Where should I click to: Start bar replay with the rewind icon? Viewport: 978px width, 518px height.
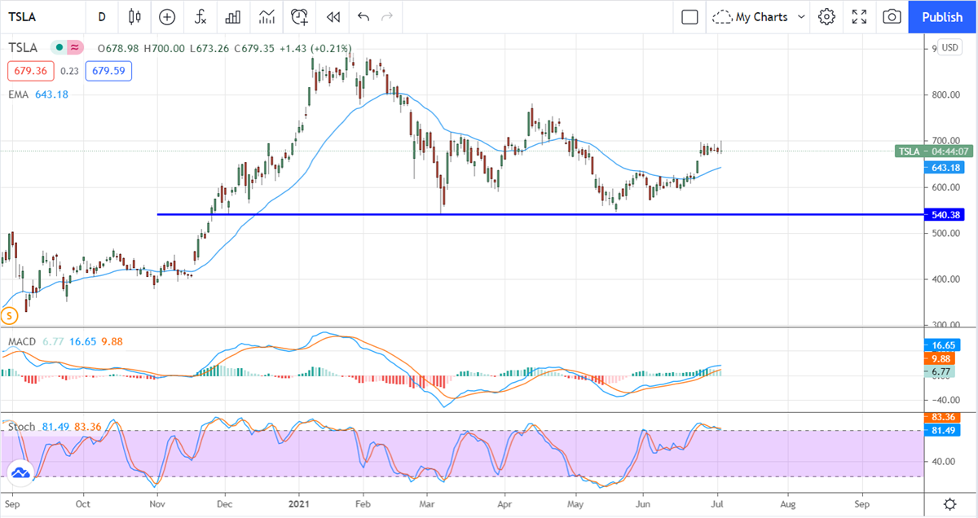tap(333, 16)
